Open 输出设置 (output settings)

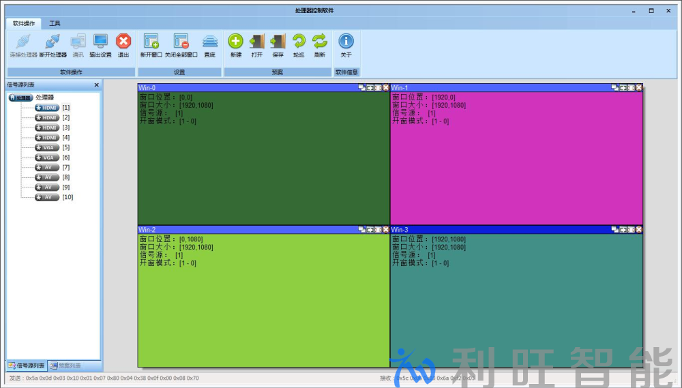click(100, 45)
